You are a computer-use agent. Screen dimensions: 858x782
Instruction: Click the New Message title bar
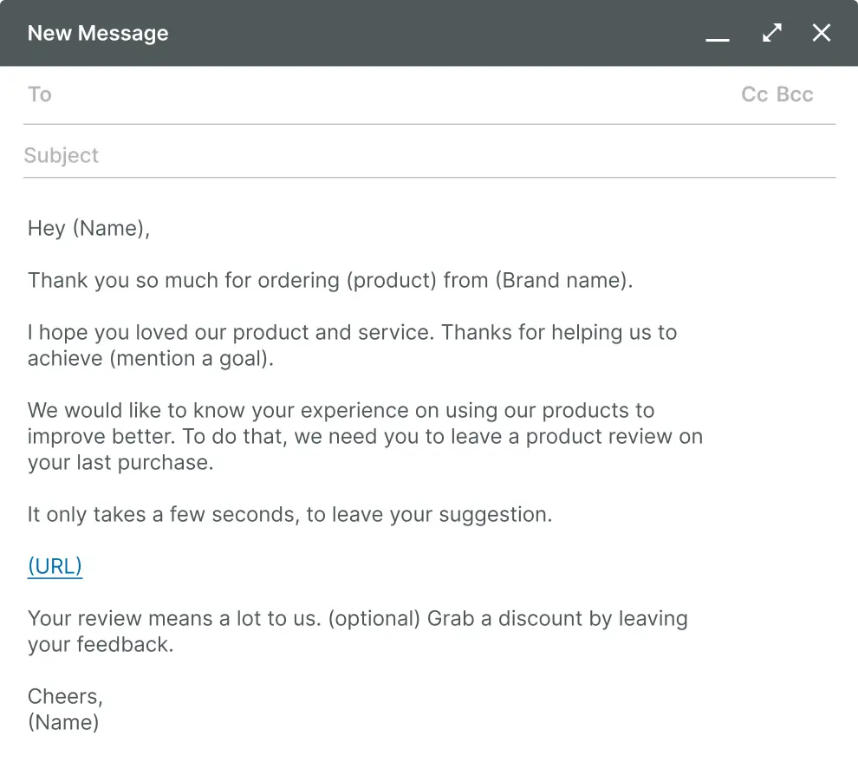(98, 33)
